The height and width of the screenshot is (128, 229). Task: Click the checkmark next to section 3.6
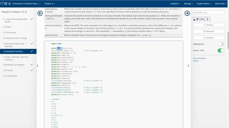pos(32,51)
